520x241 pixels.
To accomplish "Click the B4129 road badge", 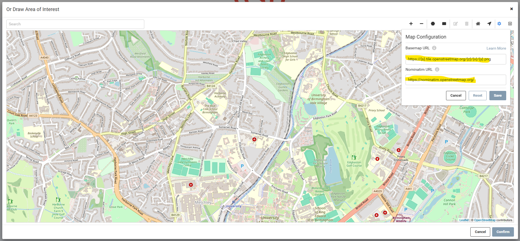I will pyautogui.click(x=175, y=215).
